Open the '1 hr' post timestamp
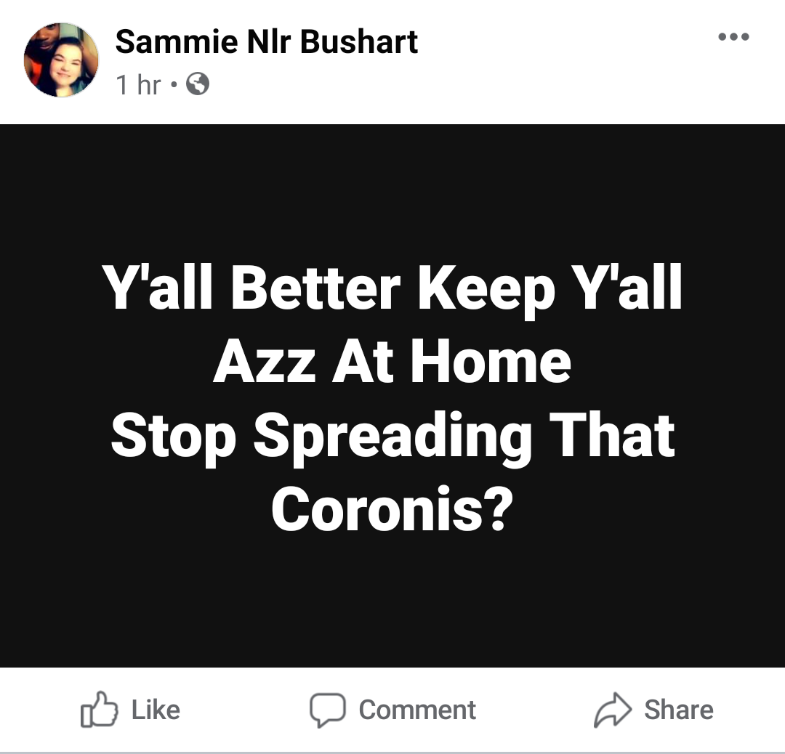This screenshot has width=785, height=754. pyautogui.click(x=138, y=84)
